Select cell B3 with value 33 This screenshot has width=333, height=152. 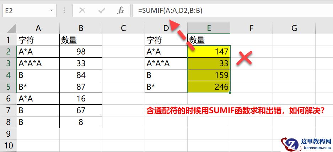tap(81, 63)
